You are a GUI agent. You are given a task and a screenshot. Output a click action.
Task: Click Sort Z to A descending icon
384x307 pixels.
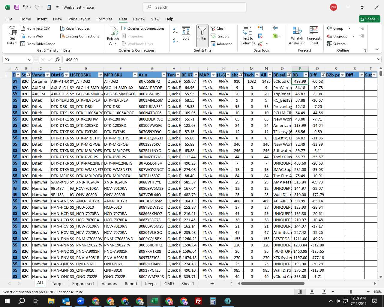pos(175,40)
